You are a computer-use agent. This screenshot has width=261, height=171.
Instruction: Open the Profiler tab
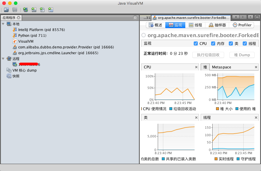click(x=242, y=25)
